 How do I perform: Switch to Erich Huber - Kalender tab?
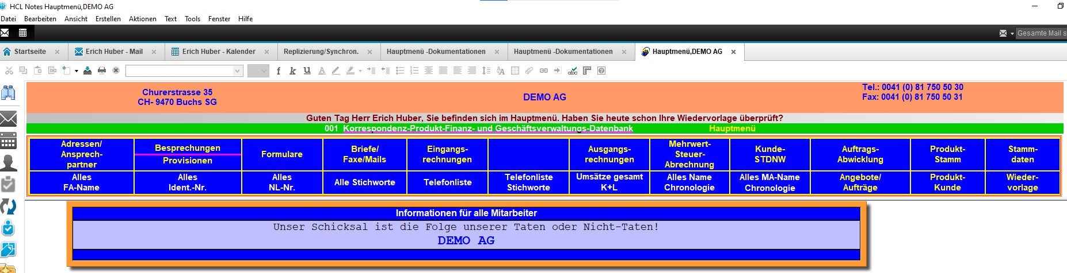[x=219, y=52]
